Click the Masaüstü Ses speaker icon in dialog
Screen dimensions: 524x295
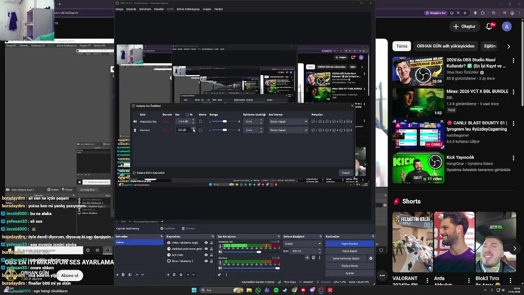pyautogui.click(x=135, y=122)
